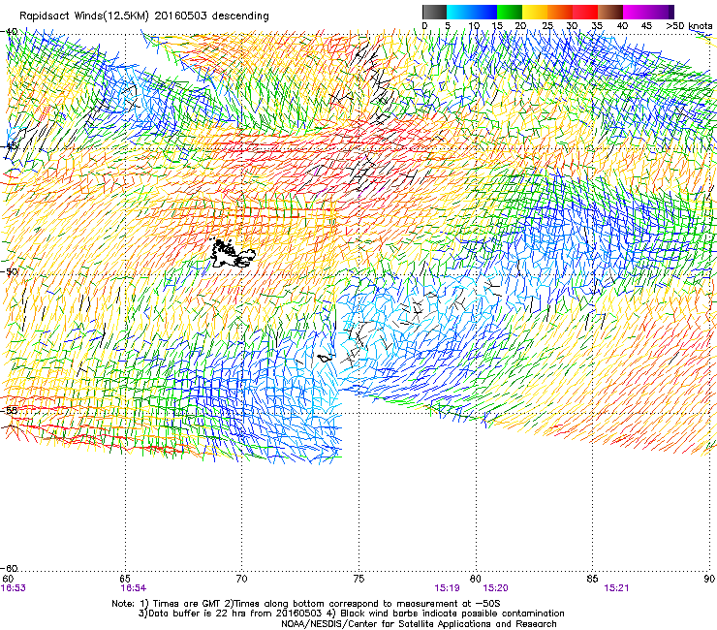
Task: Click the purple '16:53' time stamp
Action: point(14,588)
